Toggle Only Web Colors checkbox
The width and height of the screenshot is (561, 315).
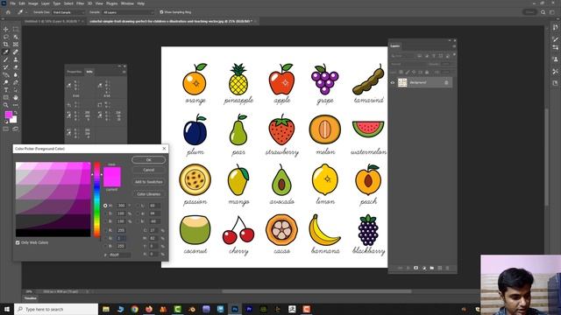click(x=18, y=242)
